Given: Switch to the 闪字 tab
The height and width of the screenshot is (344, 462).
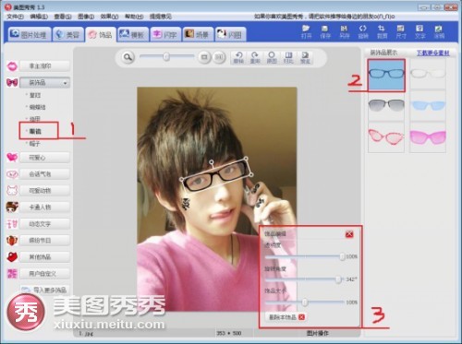Looking at the screenshot, I should tap(165, 34).
